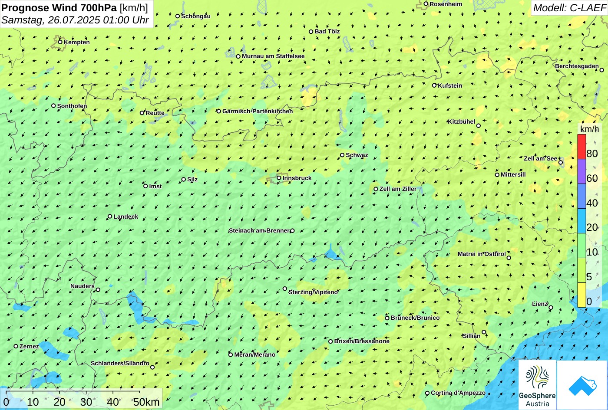Select the Nauders city marker
This screenshot has width=608, height=410.
[x=98, y=290]
